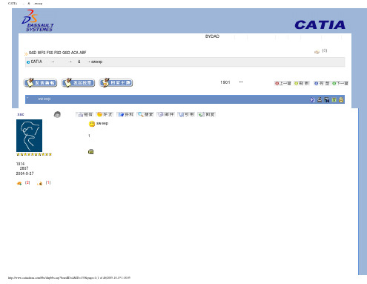Click the blue round icon before CATIA breadcrumb
This screenshot has height=284, width=367.
pos(28,62)
